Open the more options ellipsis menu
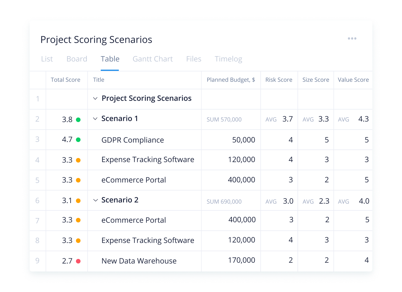The width and height of the screenshot is (402, 292). (x=352, y=38)
